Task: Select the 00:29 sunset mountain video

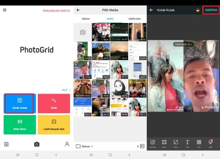Action: pyautogui.click(x=119, y=51)
